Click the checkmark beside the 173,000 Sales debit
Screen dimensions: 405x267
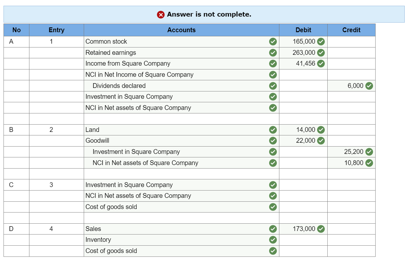pyautogui.click(x=321, y=229)
